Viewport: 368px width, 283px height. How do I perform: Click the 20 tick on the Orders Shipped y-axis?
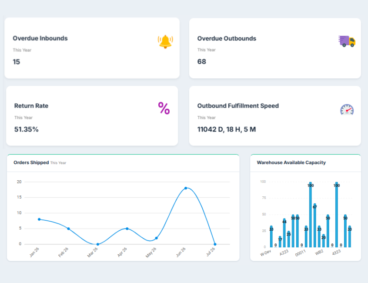point(19,182)
